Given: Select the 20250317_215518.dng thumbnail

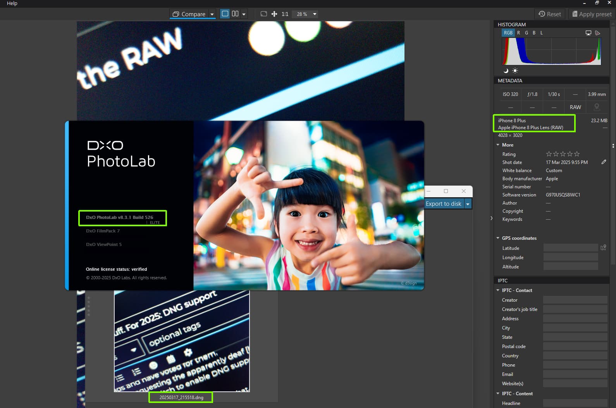Looking at the screenshot, I should [x=182, y=341].
